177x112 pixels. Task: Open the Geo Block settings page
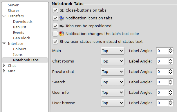pyautogui.click(x=21, y=38)
